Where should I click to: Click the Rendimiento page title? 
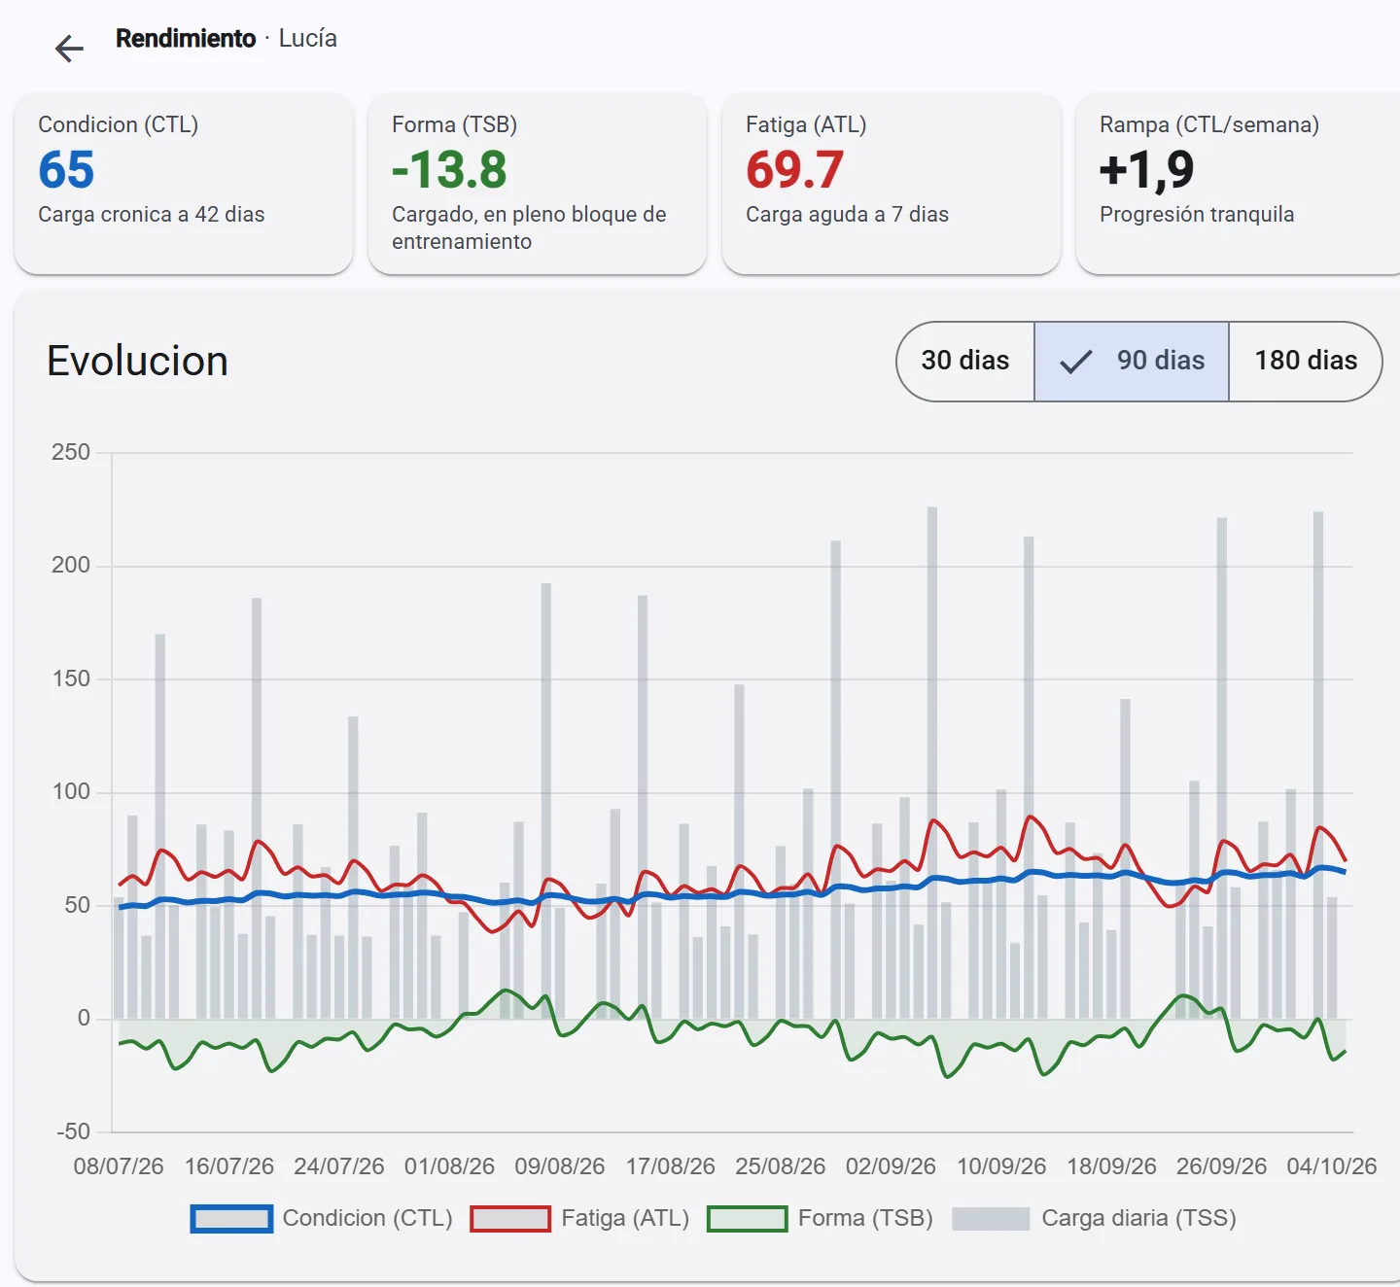coord(186,39)
